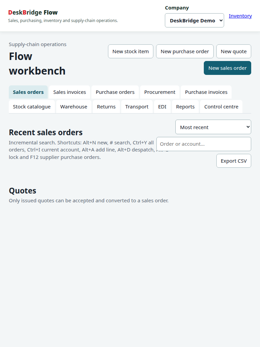Click the Flow workbench title
The image size is (260, 347).
tap(37, 63)
